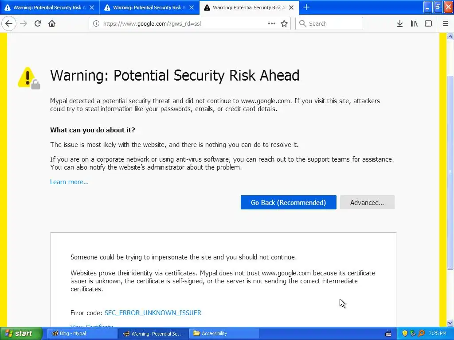Open the Downloads panel
454x340 pixels.
tap(399, 23)
